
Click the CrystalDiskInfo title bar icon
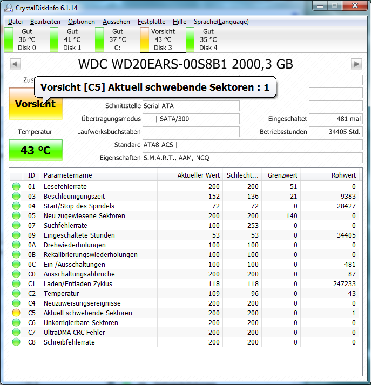tap(9, 8)
